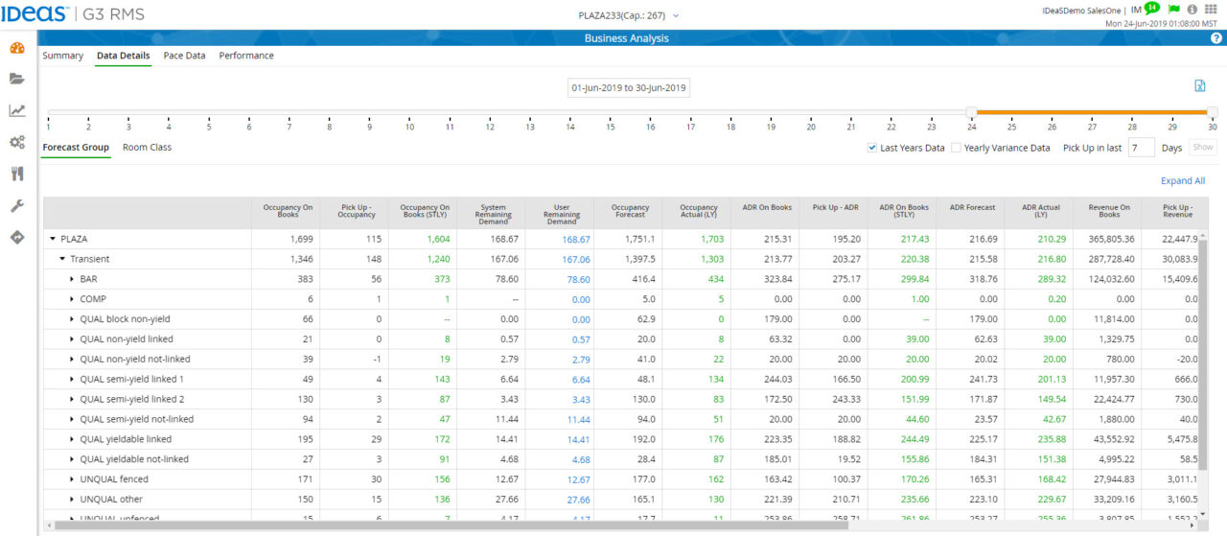Click the Pick Up days input field
The height and width of the screenshot is (536, 1227).
point(1141,148)
